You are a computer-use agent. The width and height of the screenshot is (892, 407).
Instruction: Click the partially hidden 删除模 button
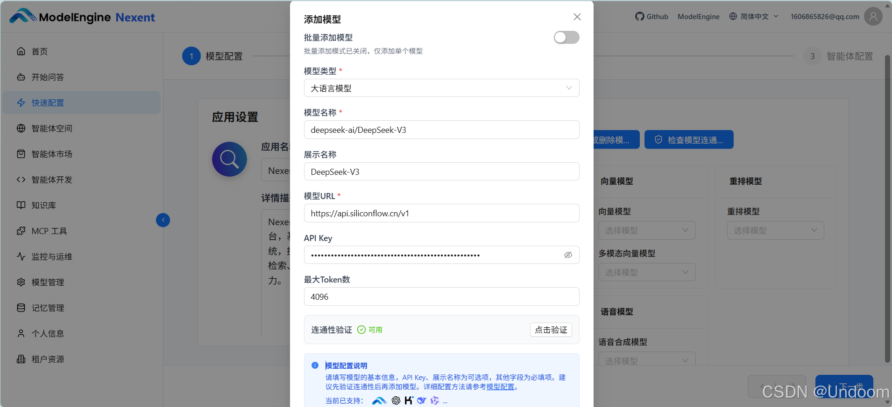pyautogui.click(x=616, y=139)
